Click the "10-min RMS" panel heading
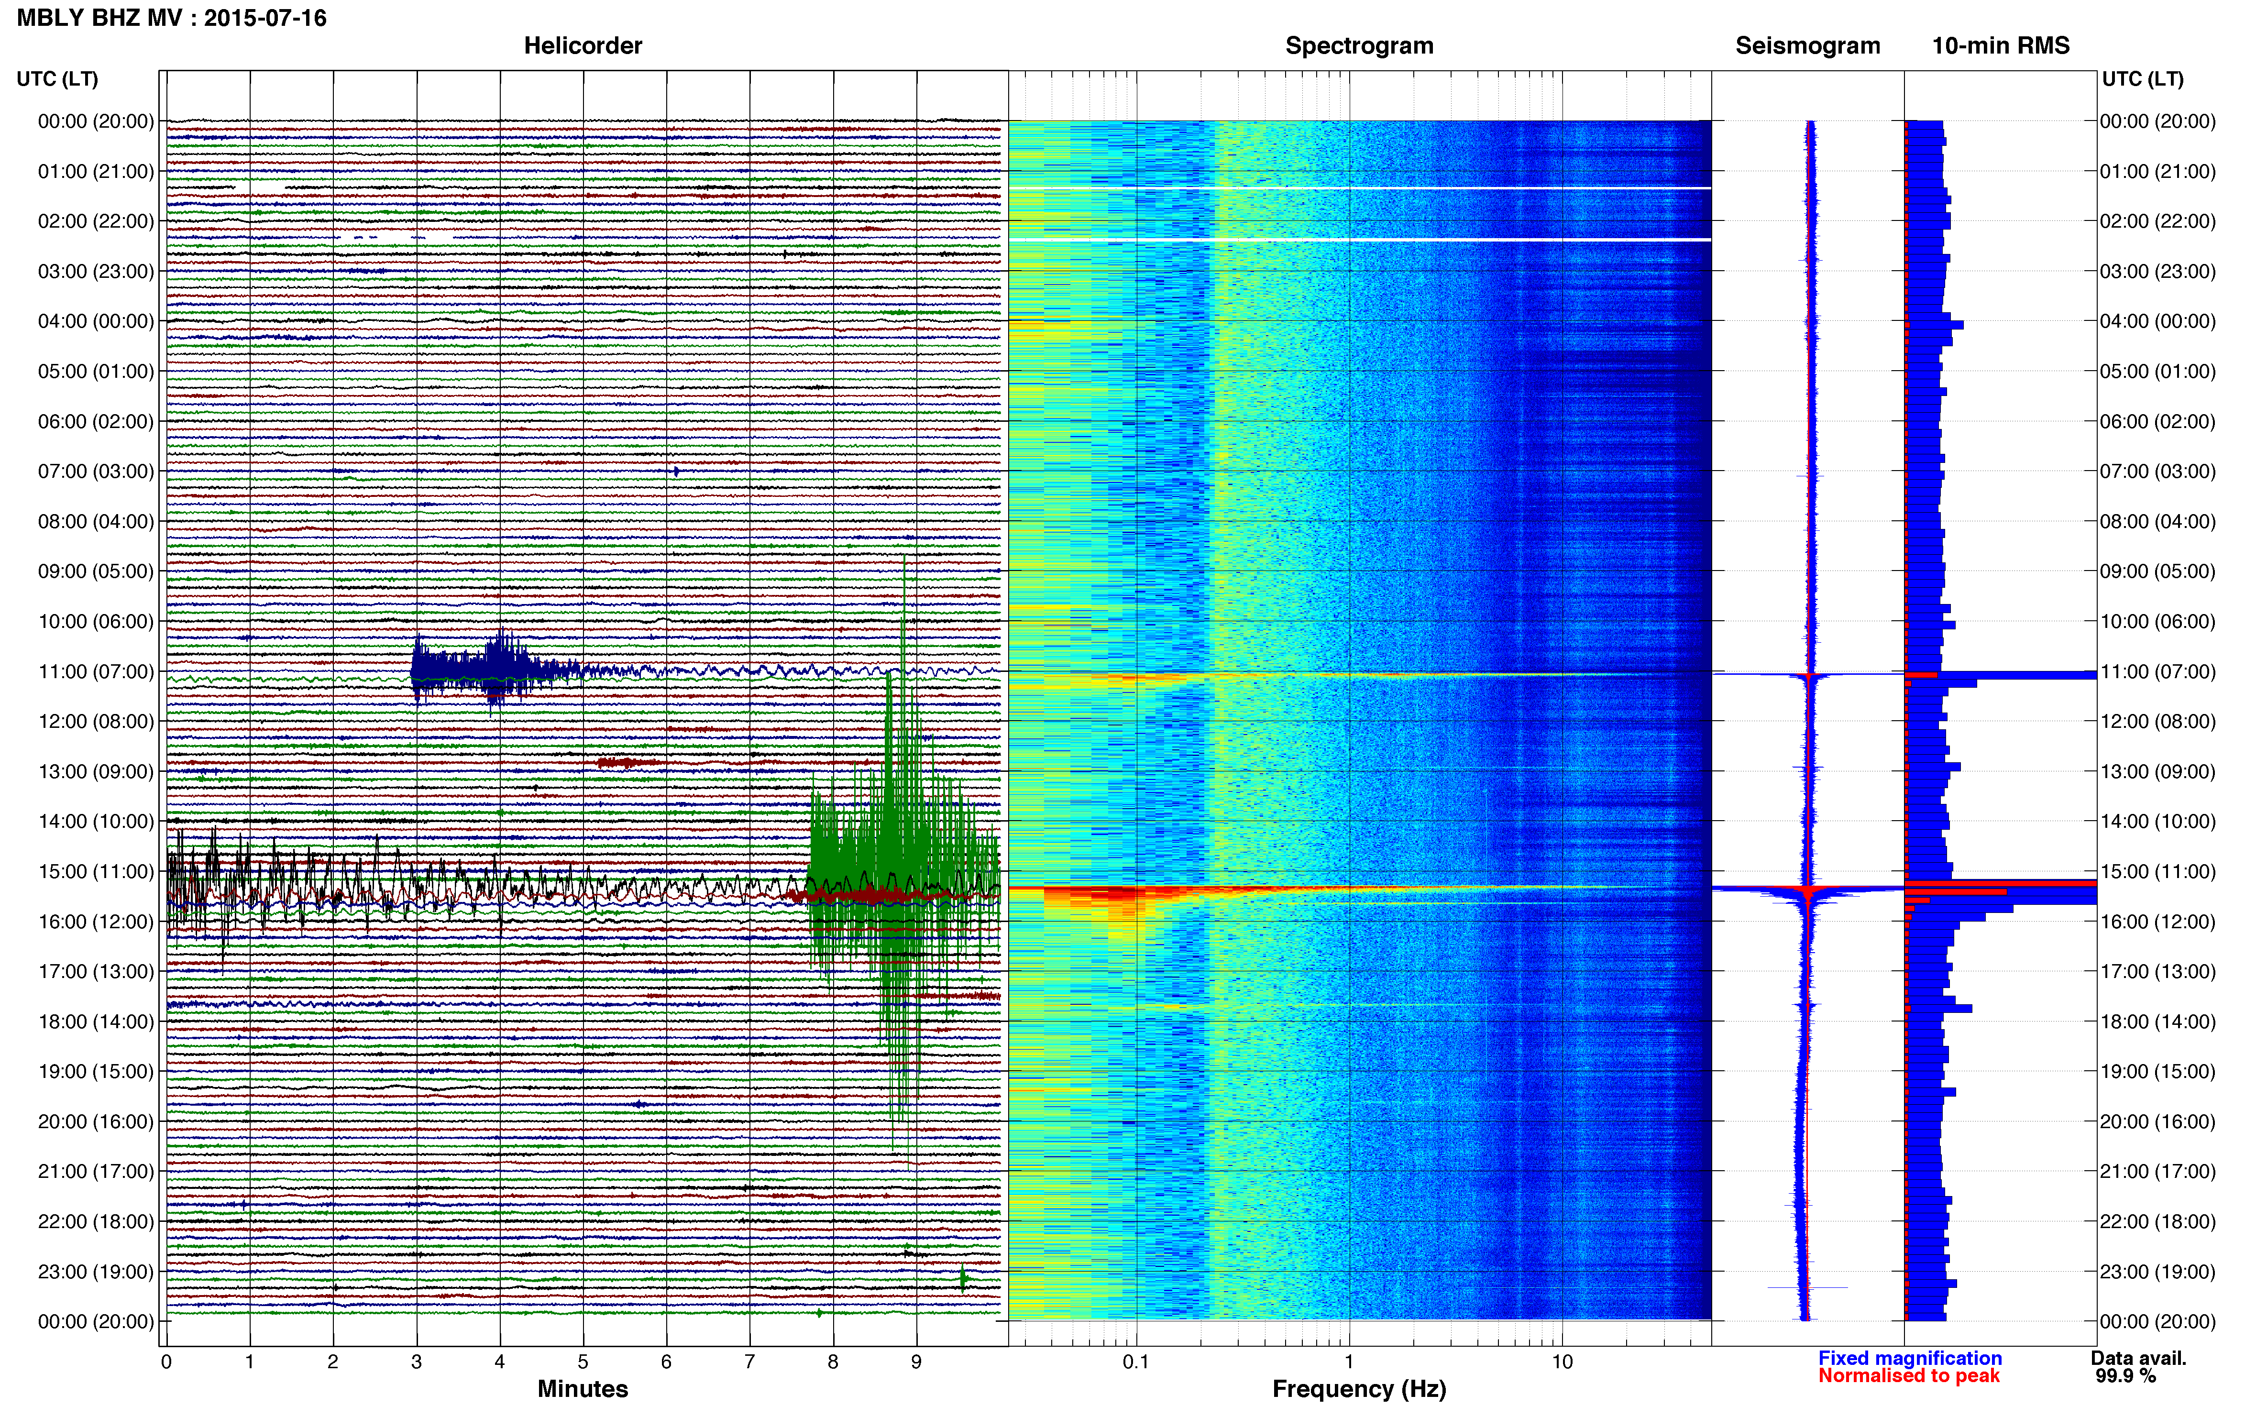The width and height of the screenshot is (2267, 1417). (2000, 45)
